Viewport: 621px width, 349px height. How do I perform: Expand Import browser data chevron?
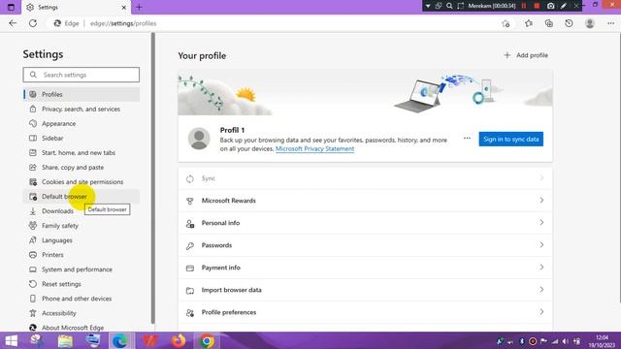(x=541, y=290)
